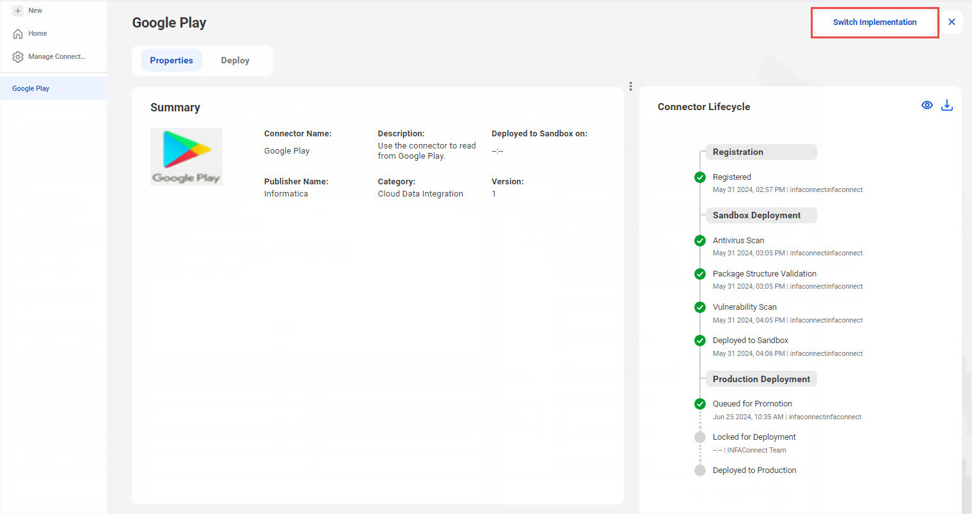Click the 'Registered' step label
Image resolution: width=972 pixels, height=514 pixels.
tap(732, 177)
